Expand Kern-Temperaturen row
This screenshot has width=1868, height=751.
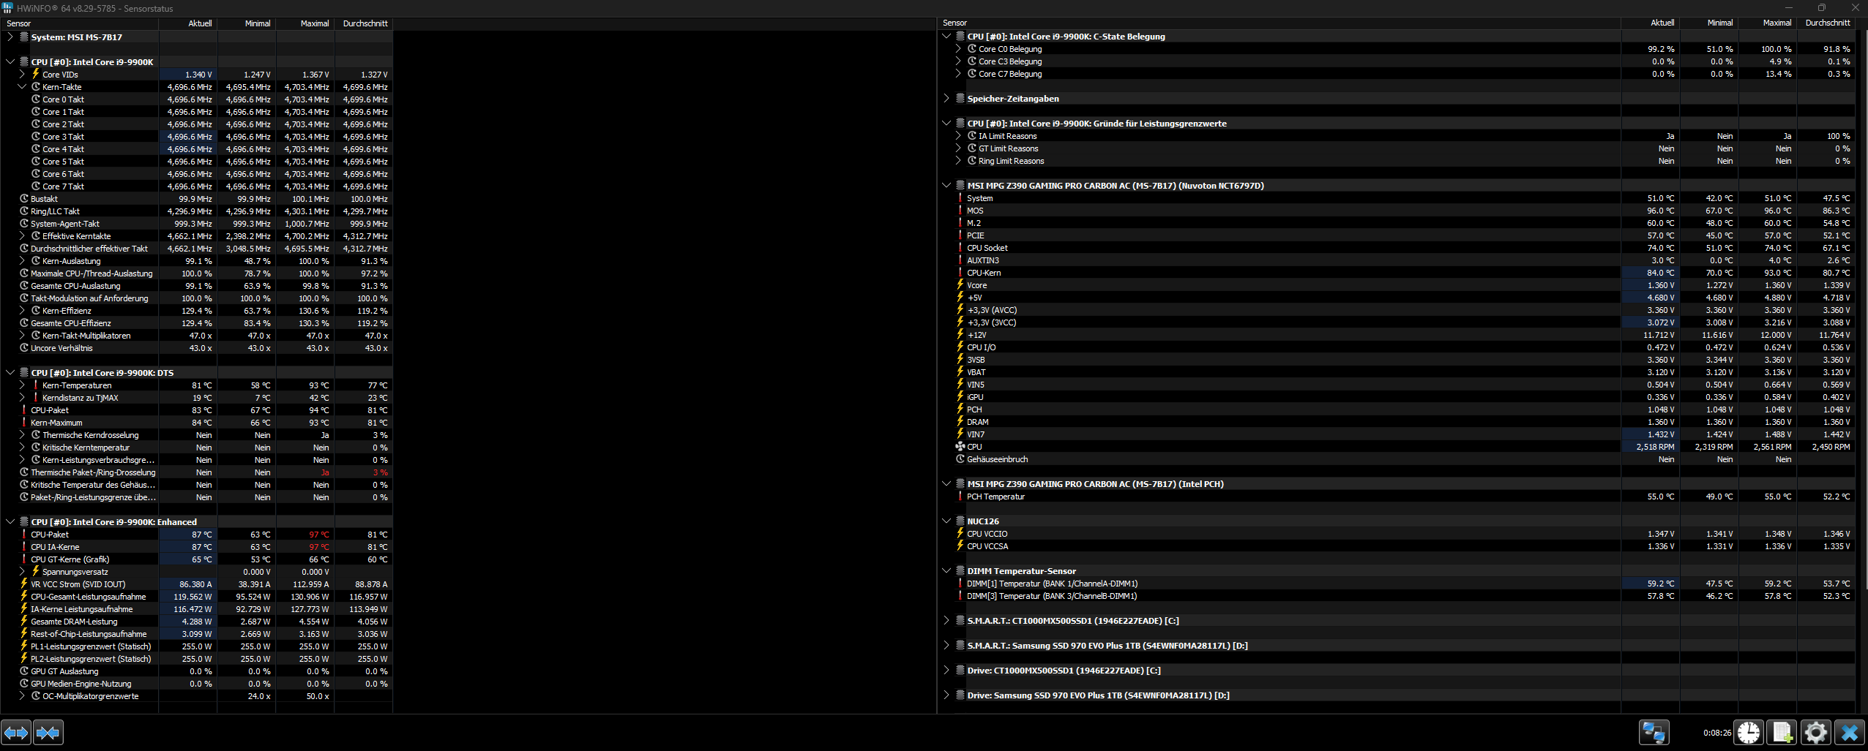(22, 385)
